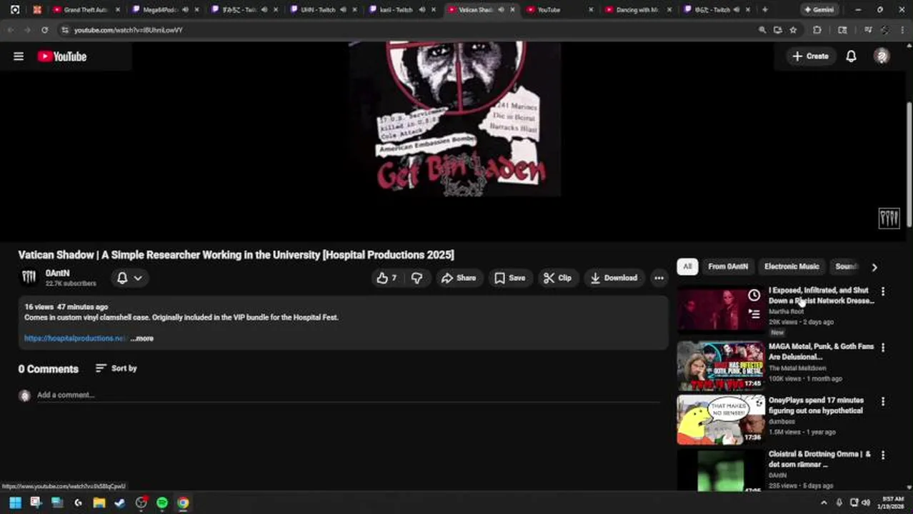Screen dimensions: 913x514
Task: Open File Explorer from the taskbar
Action: [99, 503]
